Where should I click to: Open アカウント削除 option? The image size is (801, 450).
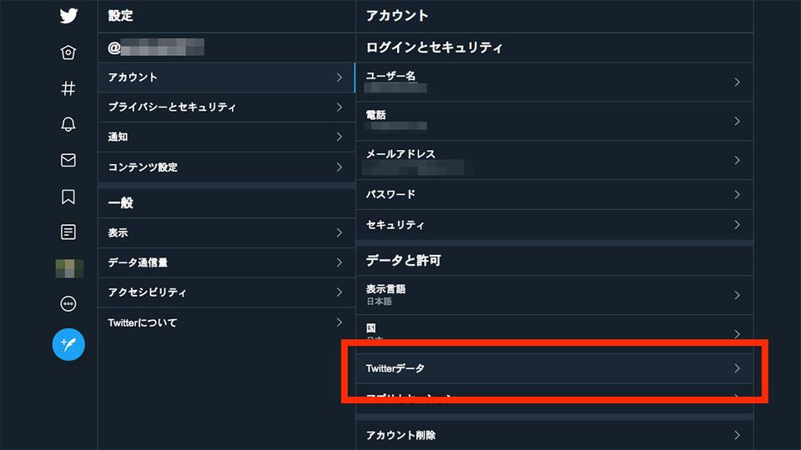[554, 435]
